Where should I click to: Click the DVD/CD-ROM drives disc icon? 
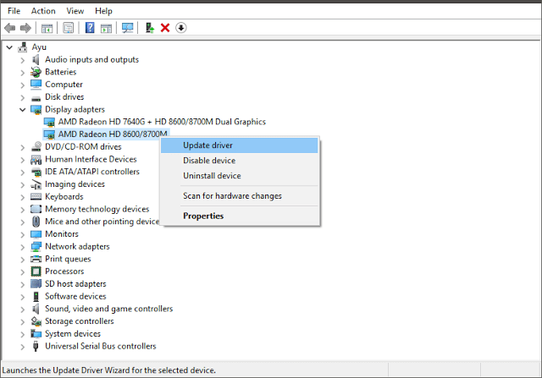click(36, 146)
